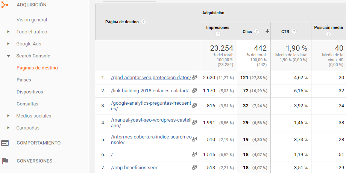
Task: Click the Conversiones flag icon
Action: point(5,161)
